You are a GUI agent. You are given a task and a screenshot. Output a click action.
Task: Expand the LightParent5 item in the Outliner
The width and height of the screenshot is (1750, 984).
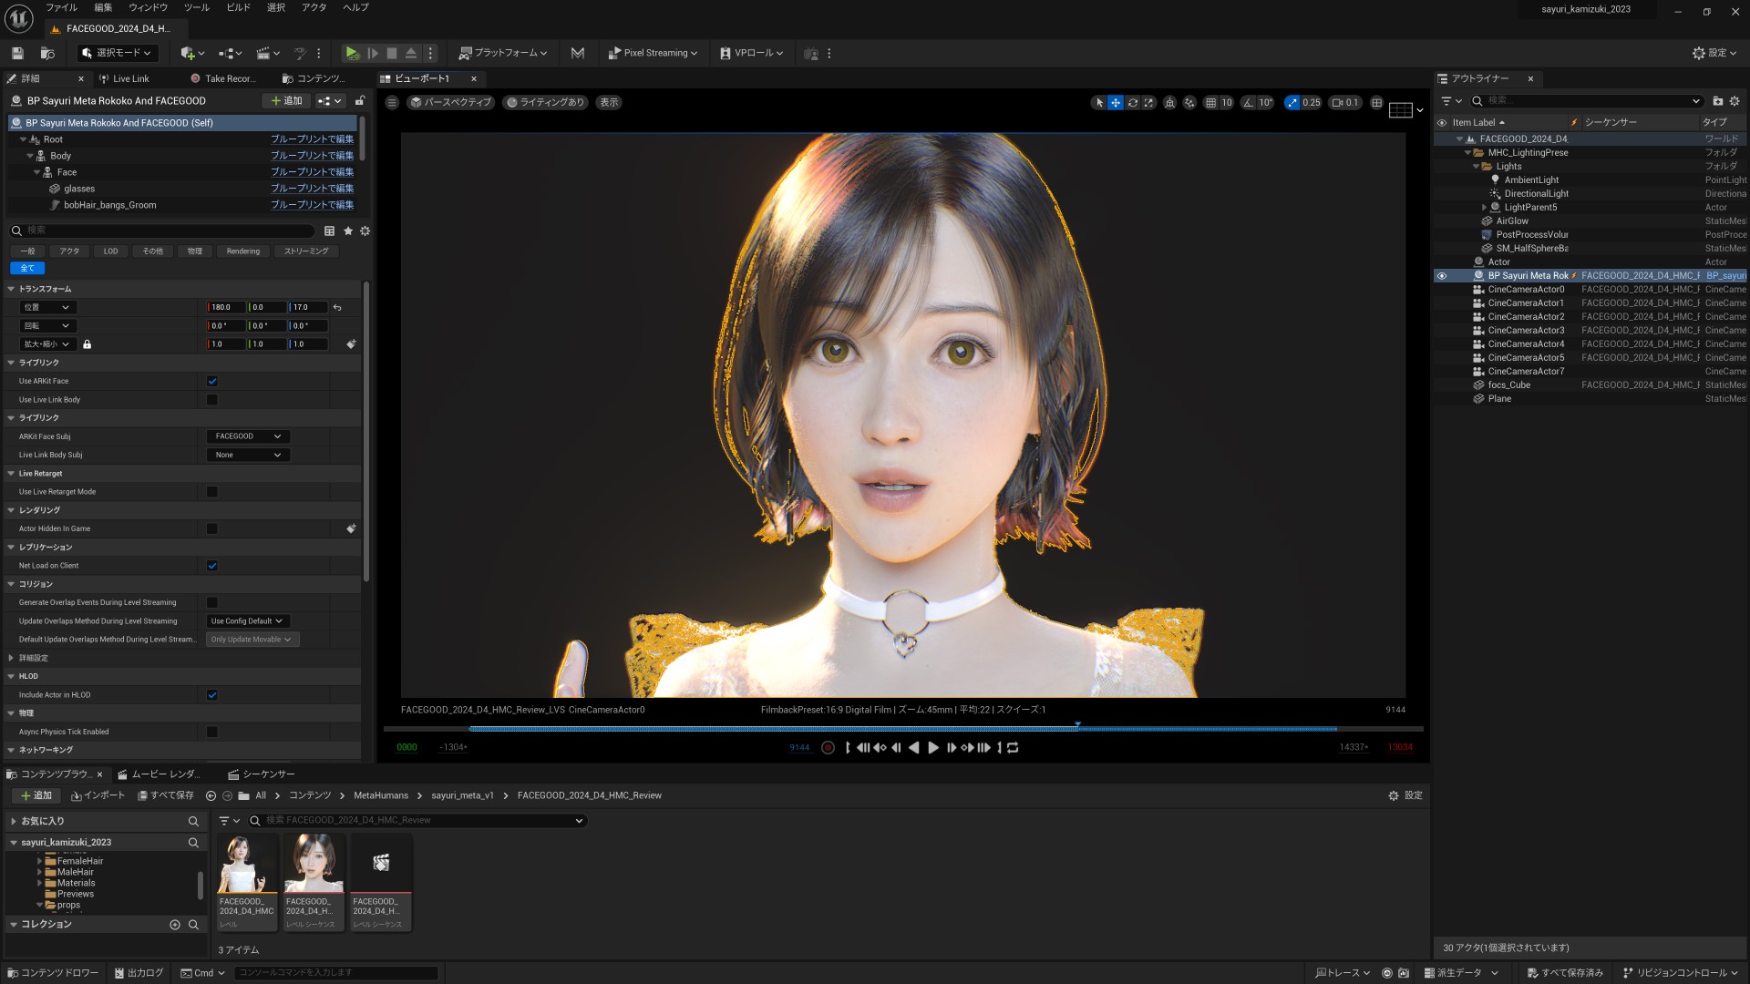click(1484, 208)
